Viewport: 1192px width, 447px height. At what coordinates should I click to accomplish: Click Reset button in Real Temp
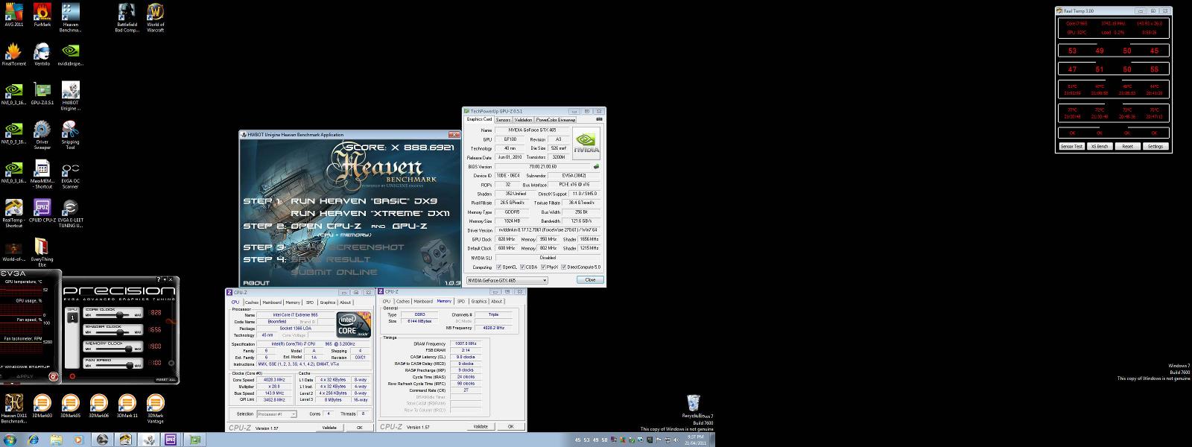click(x=1127, y=146)
